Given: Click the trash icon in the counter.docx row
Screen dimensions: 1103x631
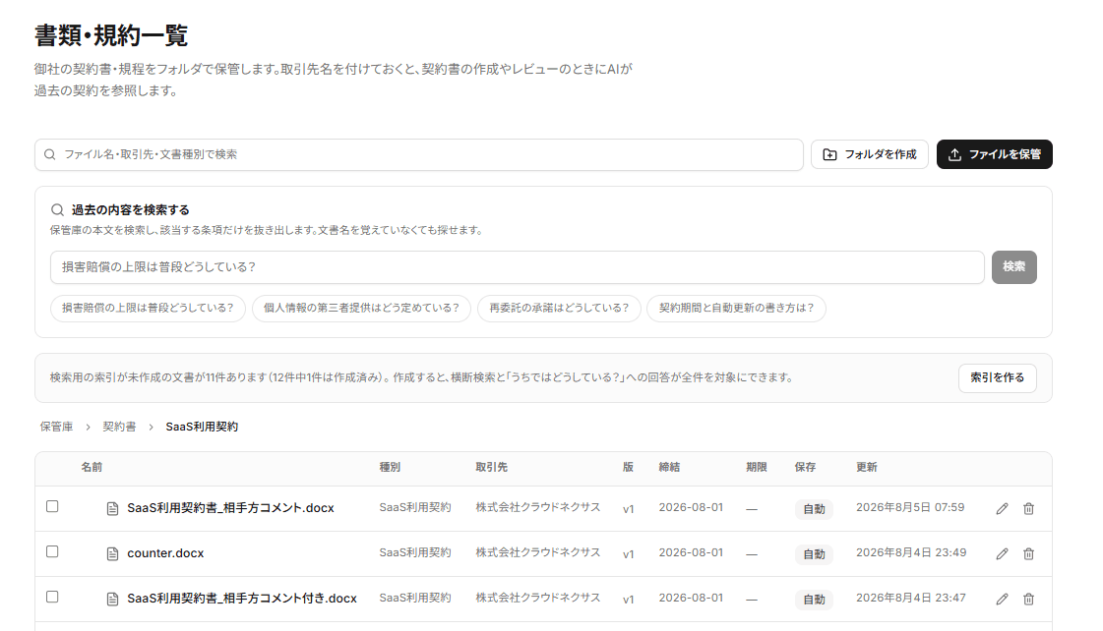Looking at the screenshot, I should 1028,553.
